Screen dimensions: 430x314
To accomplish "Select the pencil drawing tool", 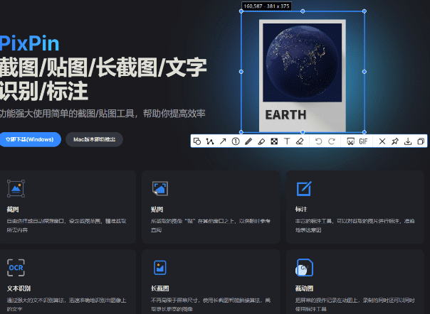I will pyautogui.click(x=248, y=141).
